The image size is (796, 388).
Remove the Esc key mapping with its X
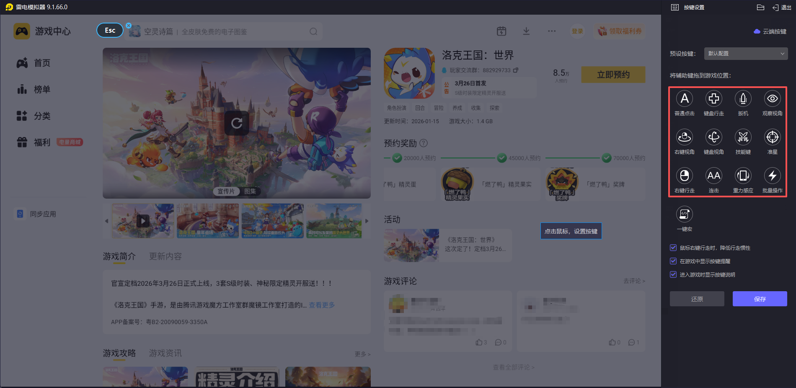click(x=129, y=26)
